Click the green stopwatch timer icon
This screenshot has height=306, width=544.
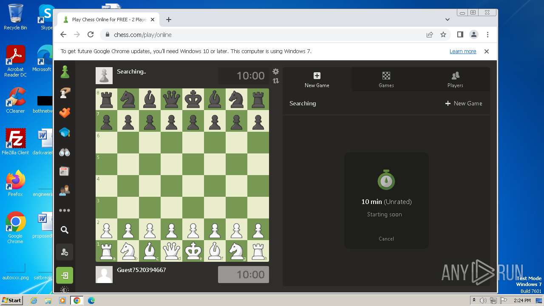pos(386,180)
